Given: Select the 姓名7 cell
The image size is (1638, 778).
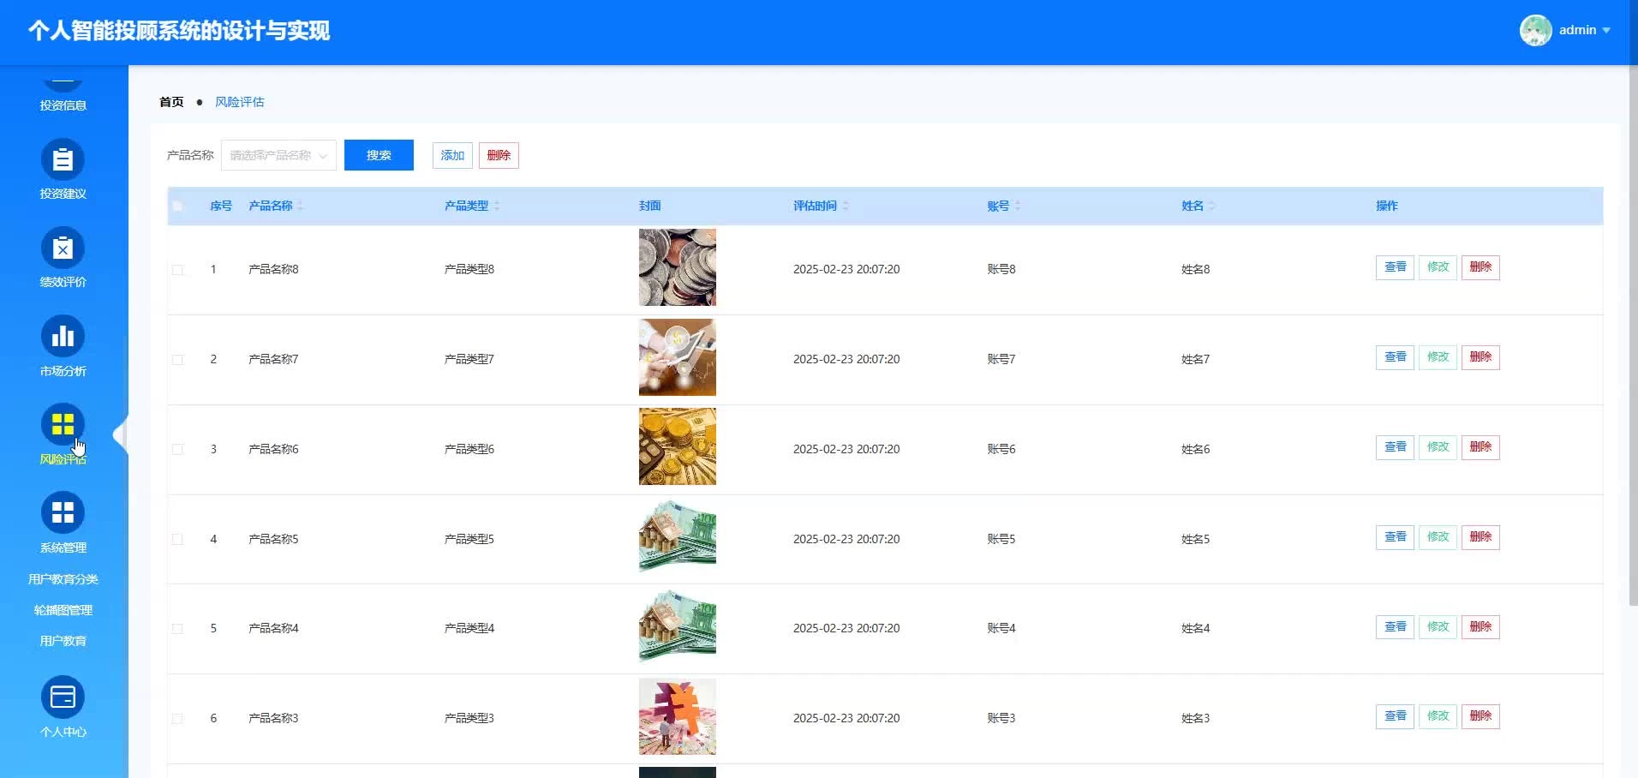Looking at the screenshot, I should [x=1195, y=359].
